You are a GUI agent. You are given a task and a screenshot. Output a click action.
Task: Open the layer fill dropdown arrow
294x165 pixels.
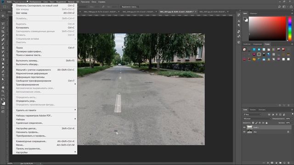click(292, 123)
